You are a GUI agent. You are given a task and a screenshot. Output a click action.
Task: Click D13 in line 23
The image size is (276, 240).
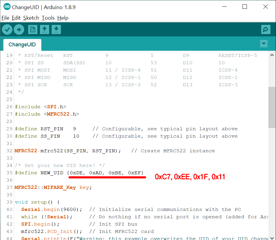188,85
